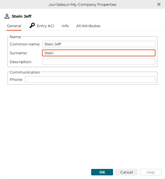Click the Stein Jeff heading text
This screenshot has width=165, height=179.
coord(22,16)
